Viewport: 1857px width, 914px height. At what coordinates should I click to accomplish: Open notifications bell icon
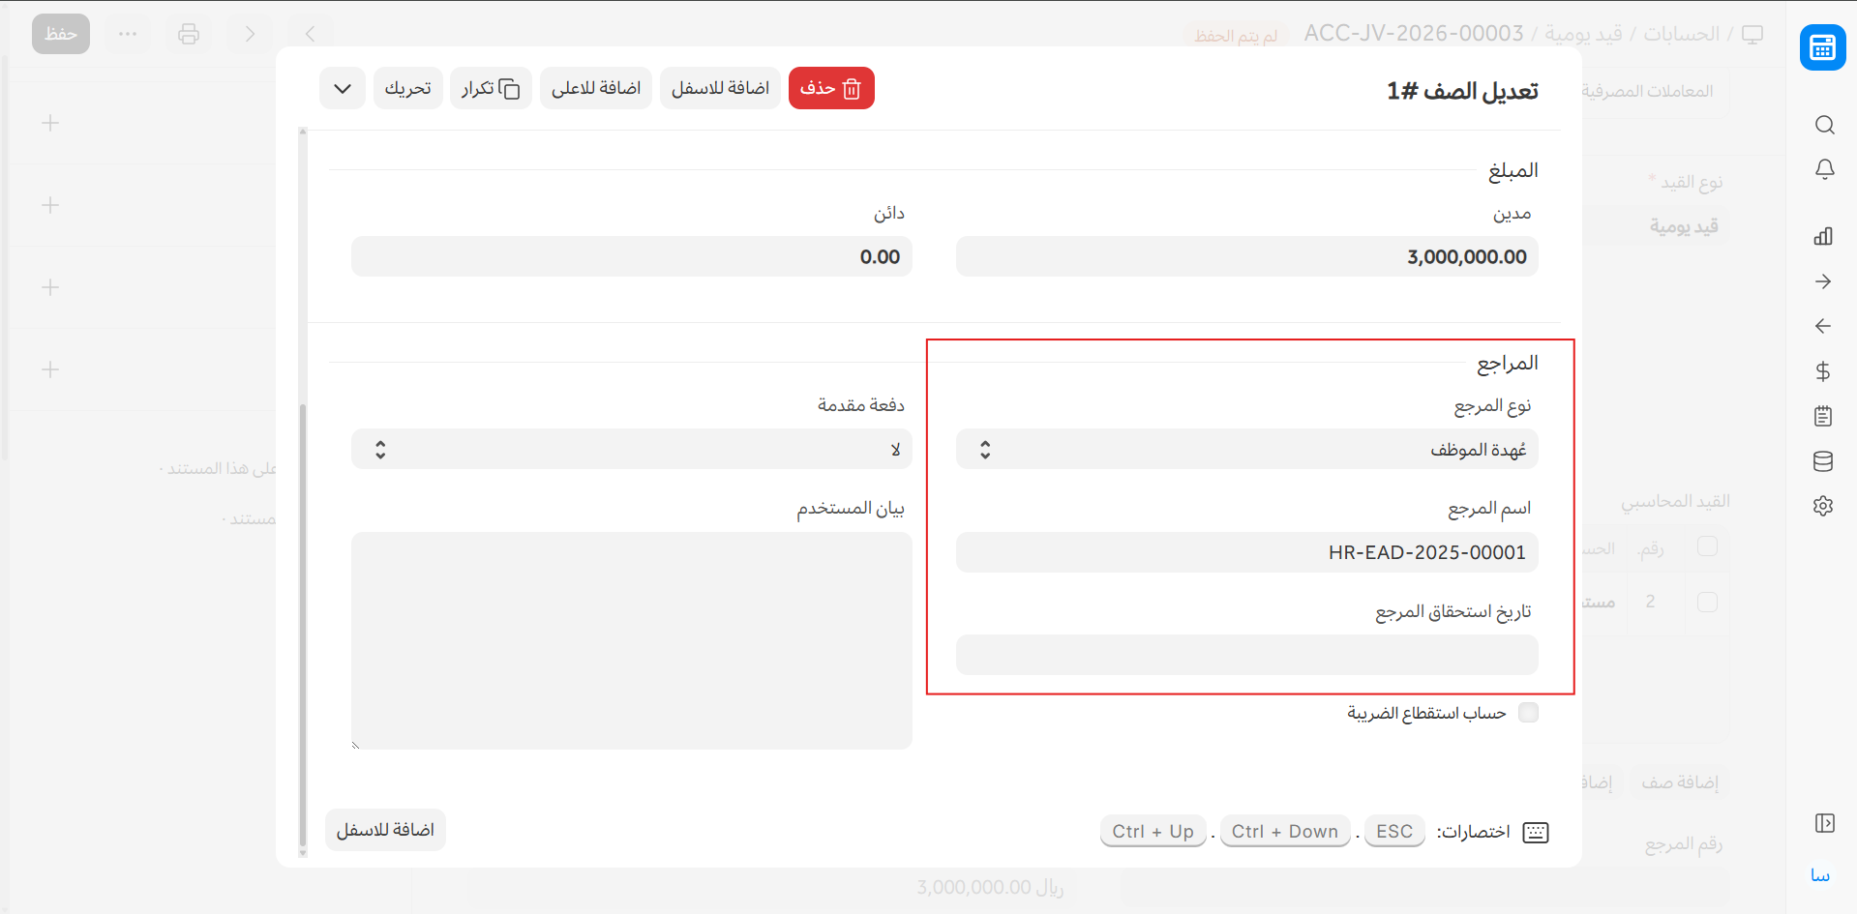[1824, 169]
